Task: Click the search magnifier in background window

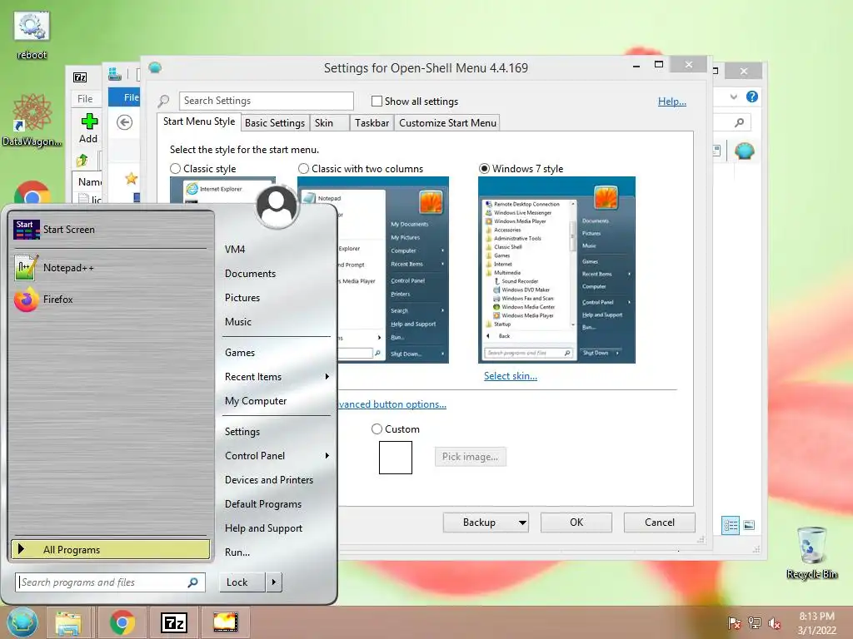Action: point(740,123)
